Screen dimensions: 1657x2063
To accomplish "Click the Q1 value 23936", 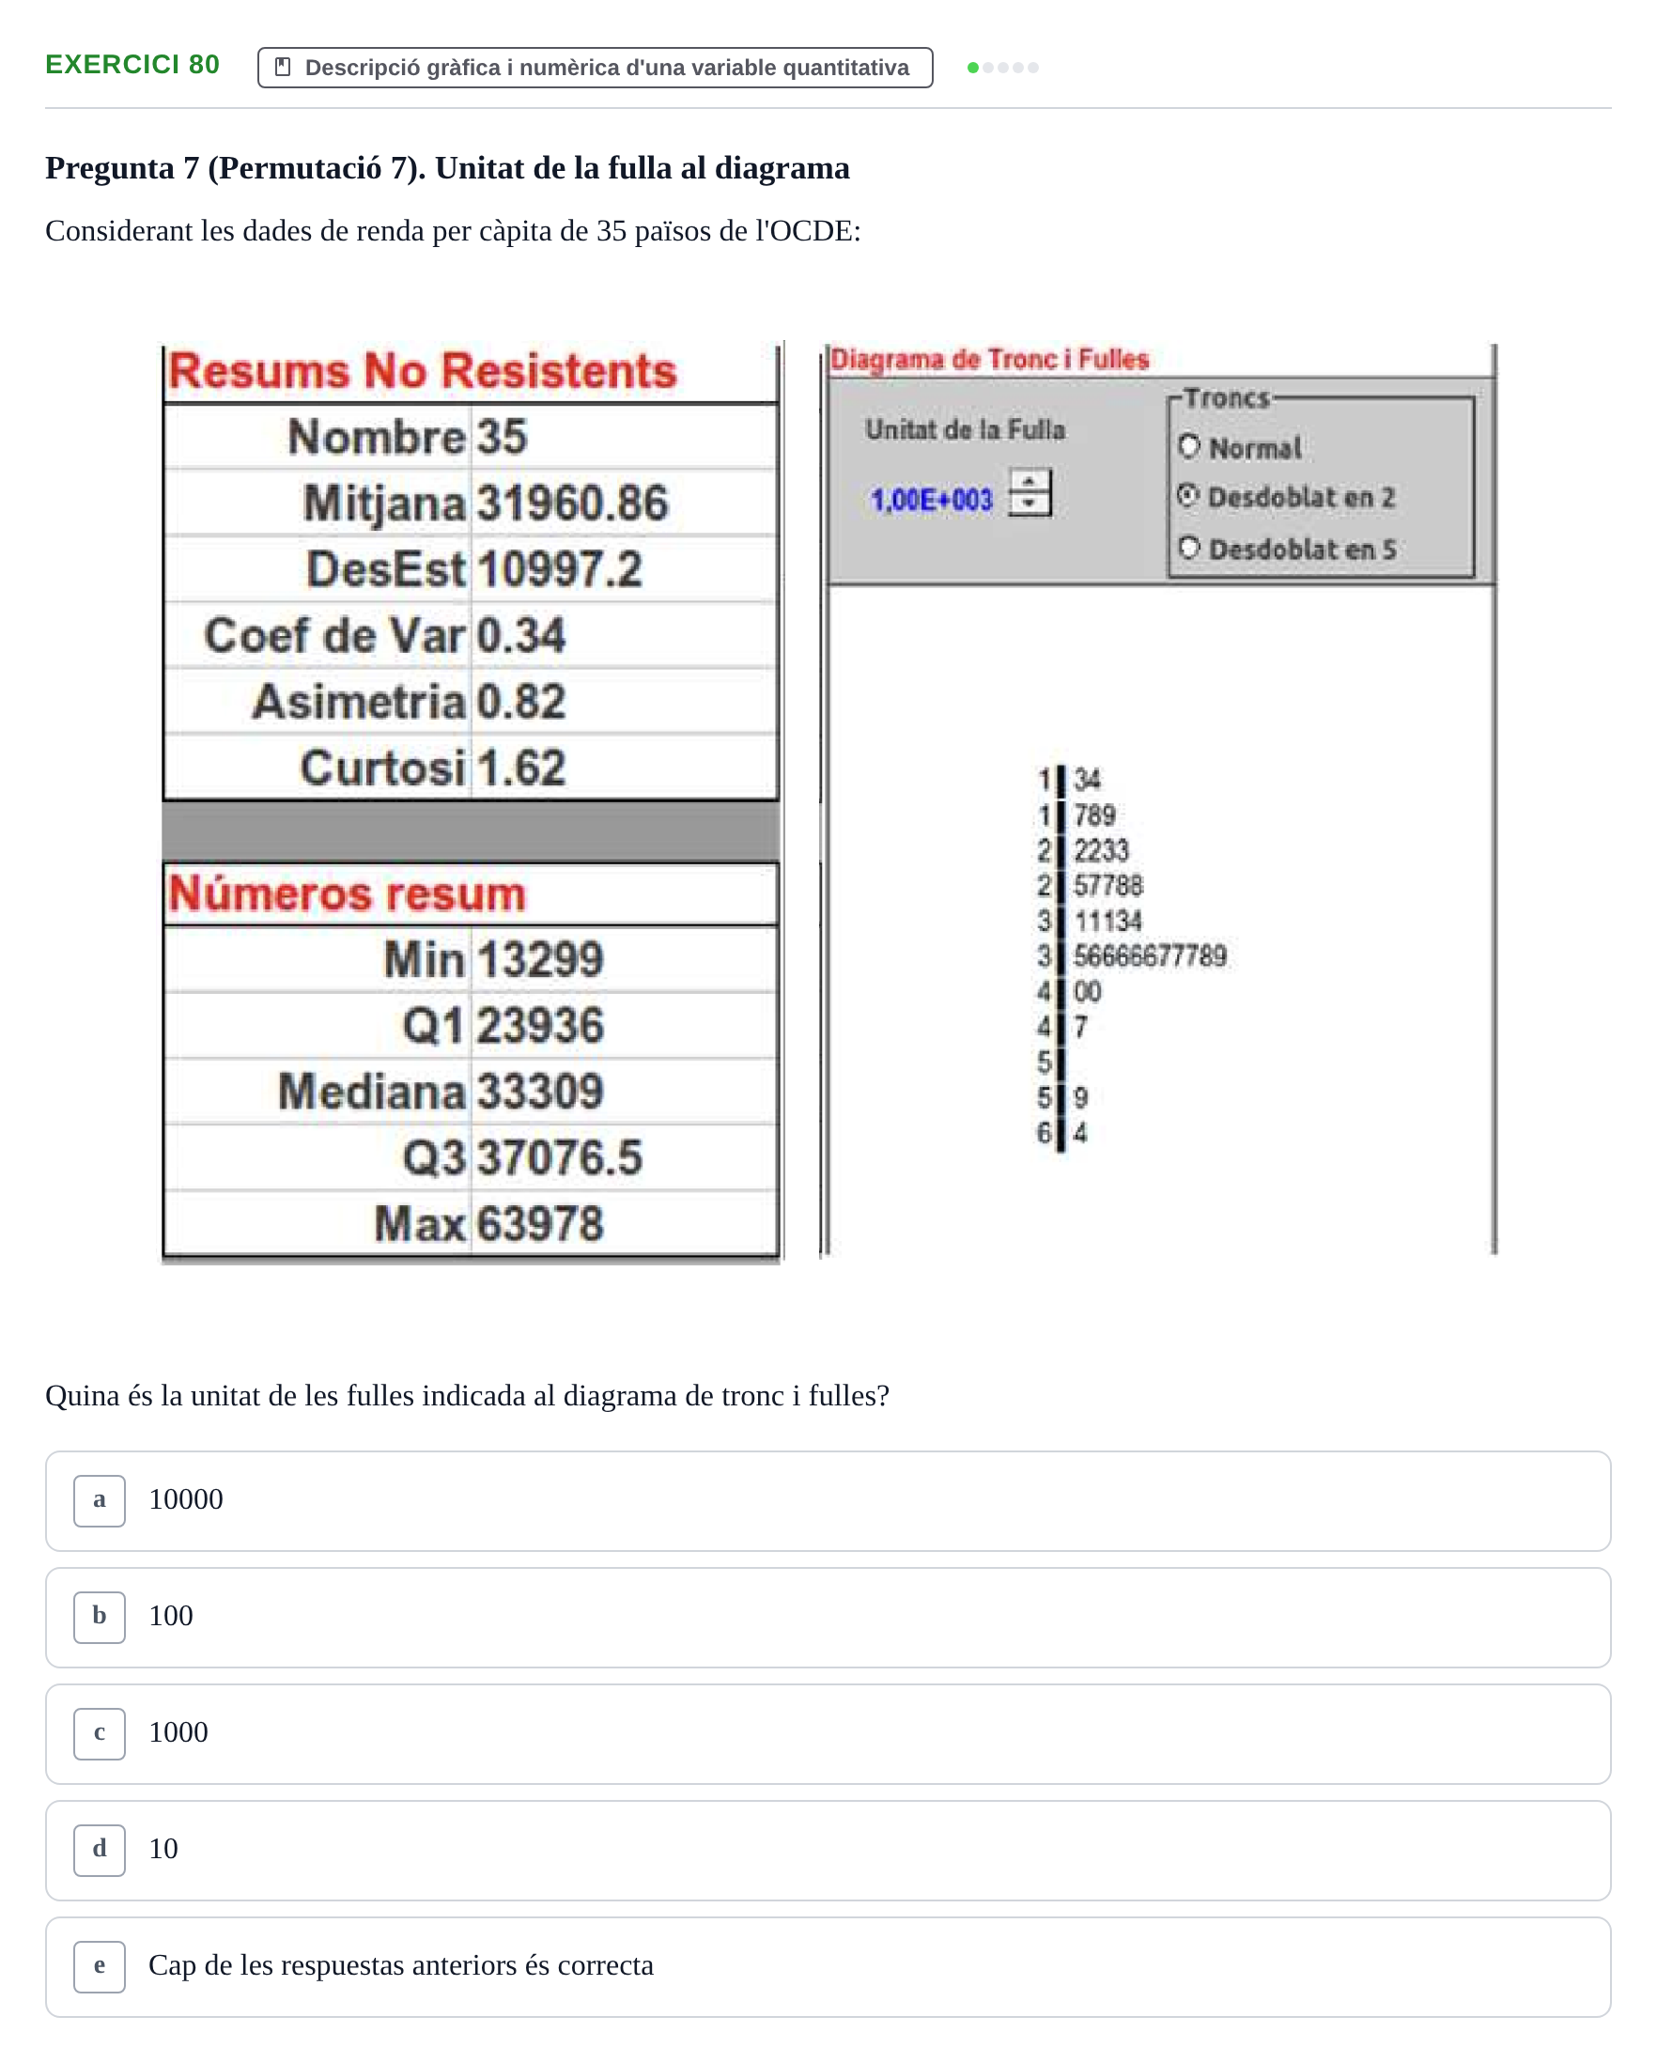I will pyautogui.click(x=540, y=1026).
